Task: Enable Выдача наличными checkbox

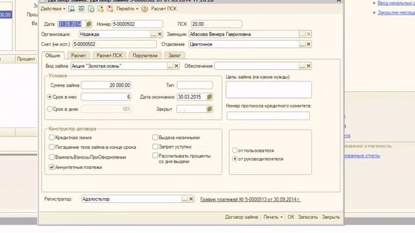Action: coord(156,137)
